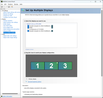
Task: Open the Edit menu
Action: pos(5,4)
